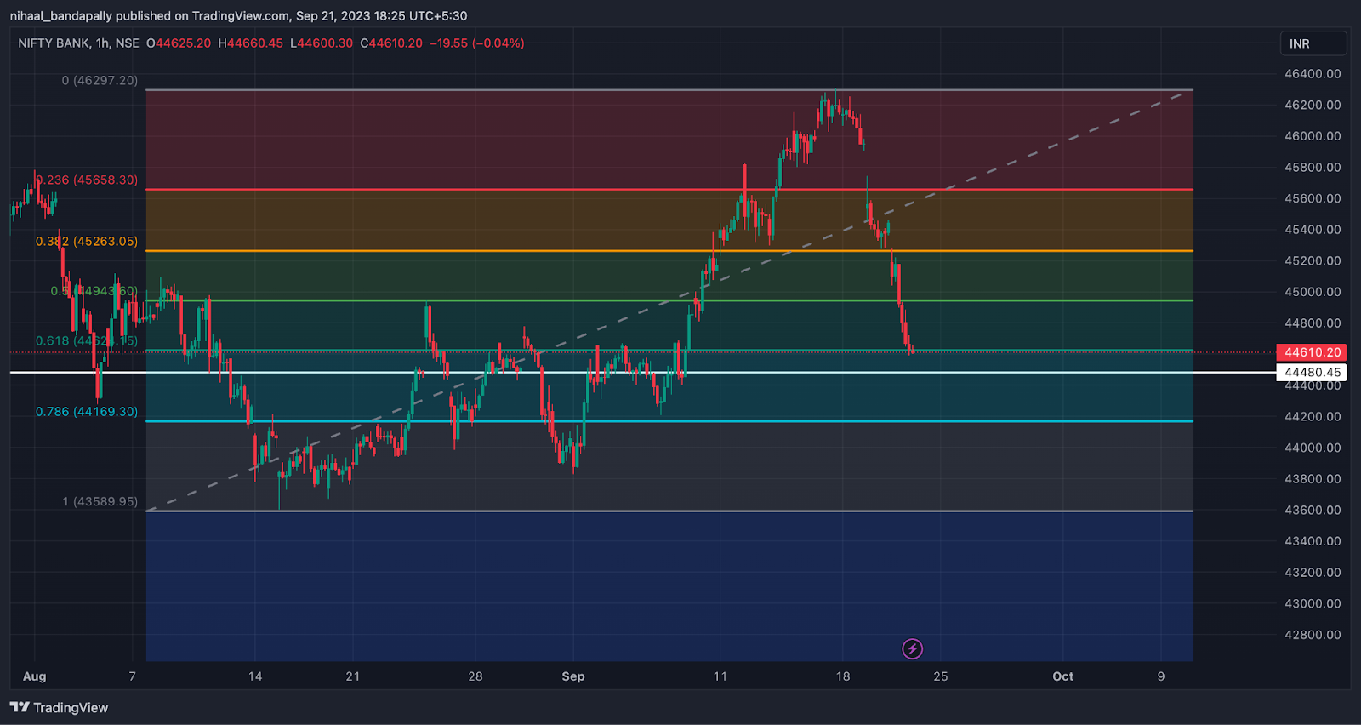Click the 14 date on time axis
The width and height of the screenshot is (1361, 725).
pyautogui.click(x=255, y=676)
